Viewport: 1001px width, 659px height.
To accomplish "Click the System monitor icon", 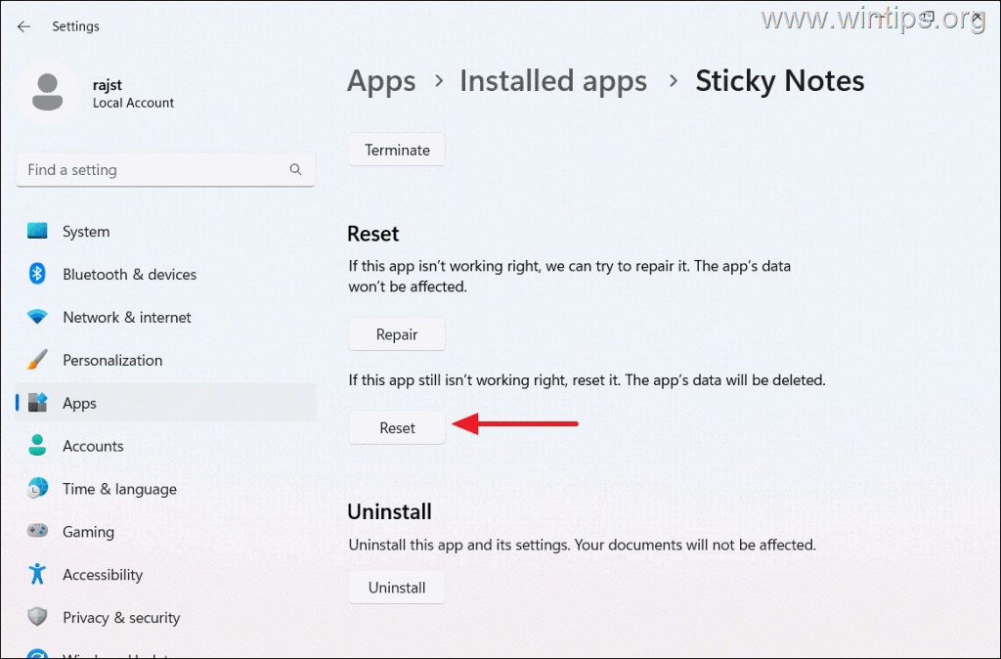I will click(37, 231).
